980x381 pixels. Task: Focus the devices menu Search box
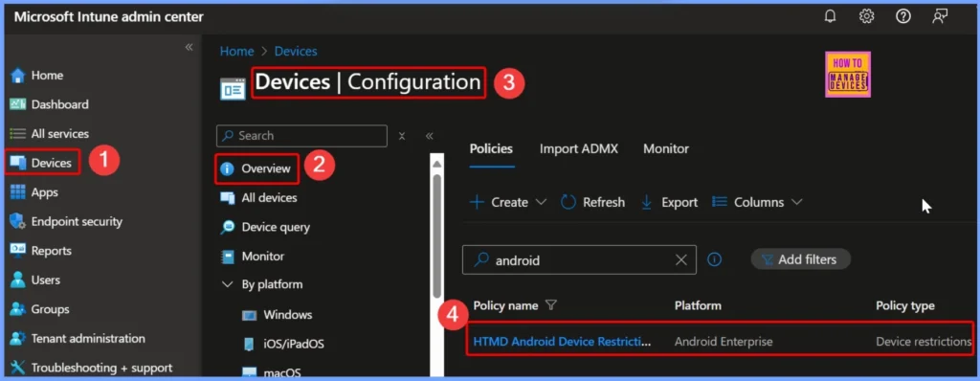pos(301,136)
